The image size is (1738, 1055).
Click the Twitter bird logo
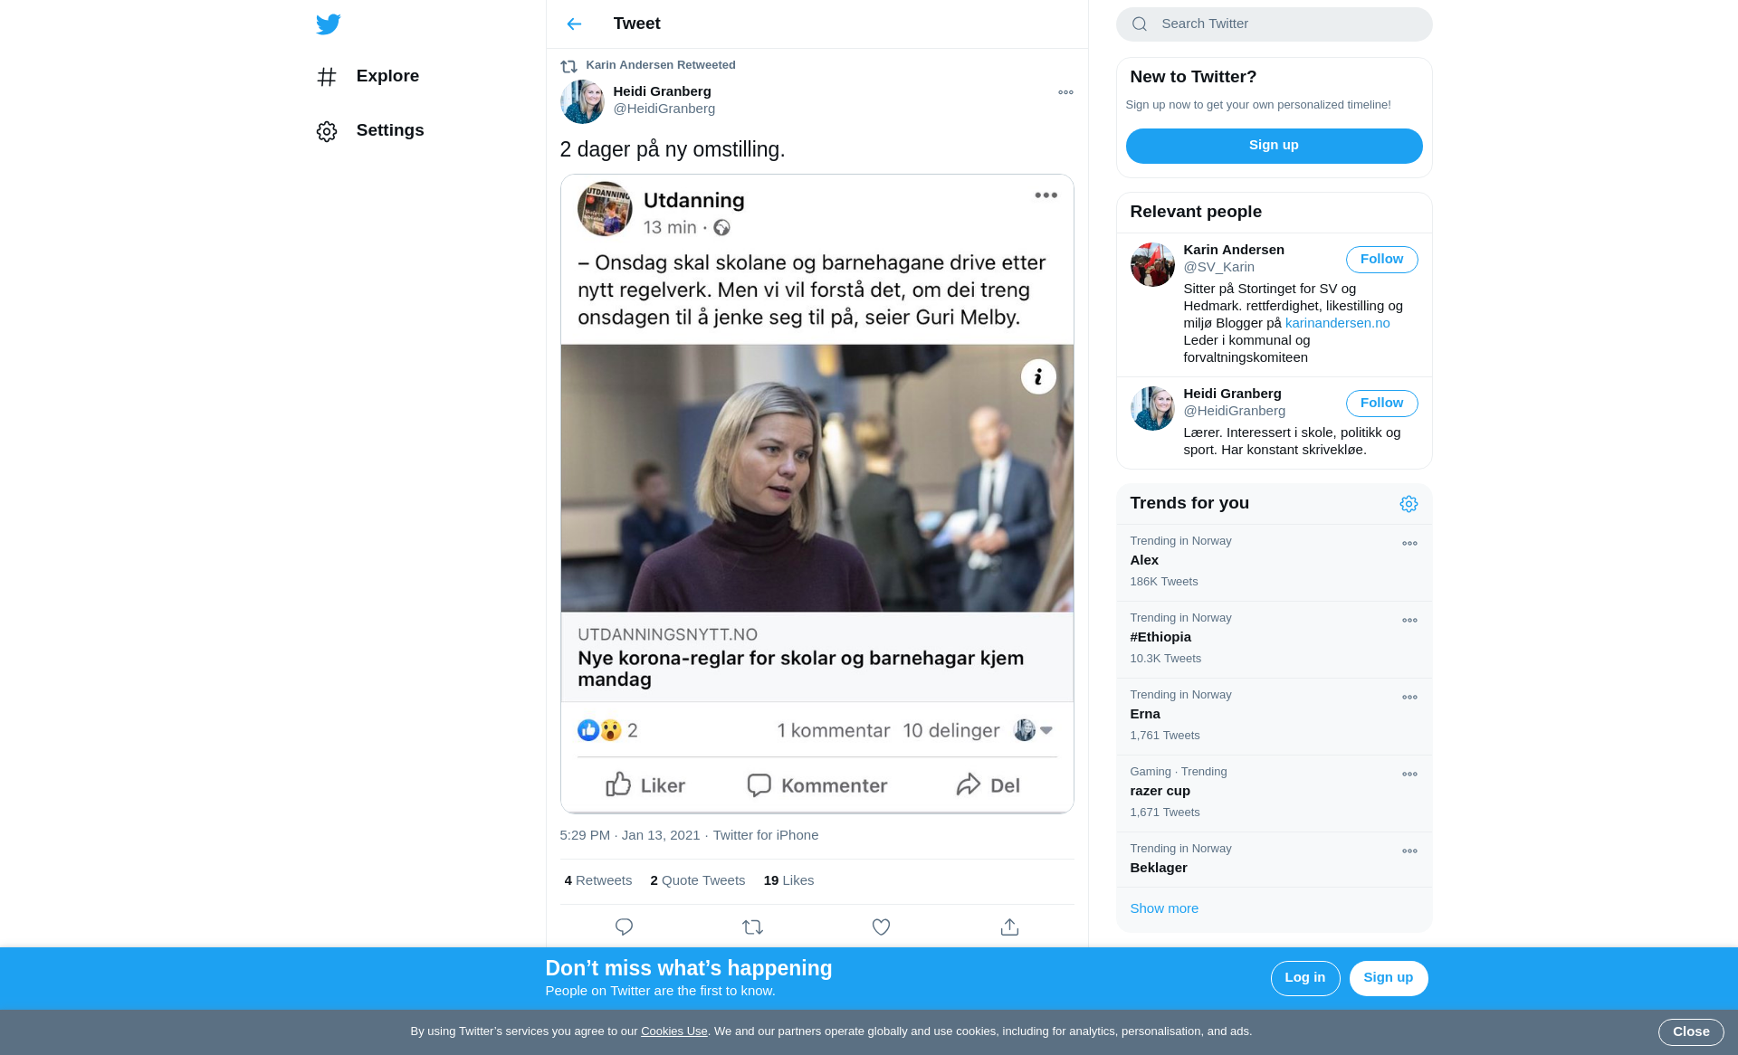(x=328, y=24)
